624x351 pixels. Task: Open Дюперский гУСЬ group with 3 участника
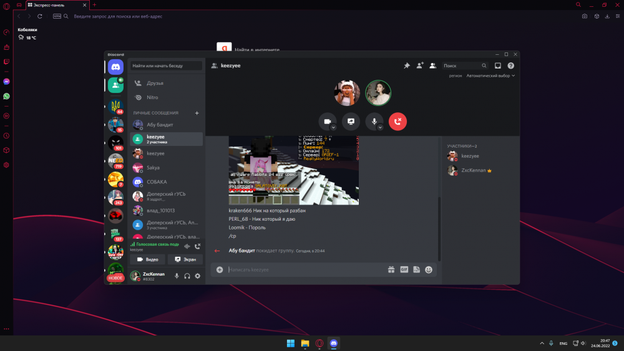166,225
